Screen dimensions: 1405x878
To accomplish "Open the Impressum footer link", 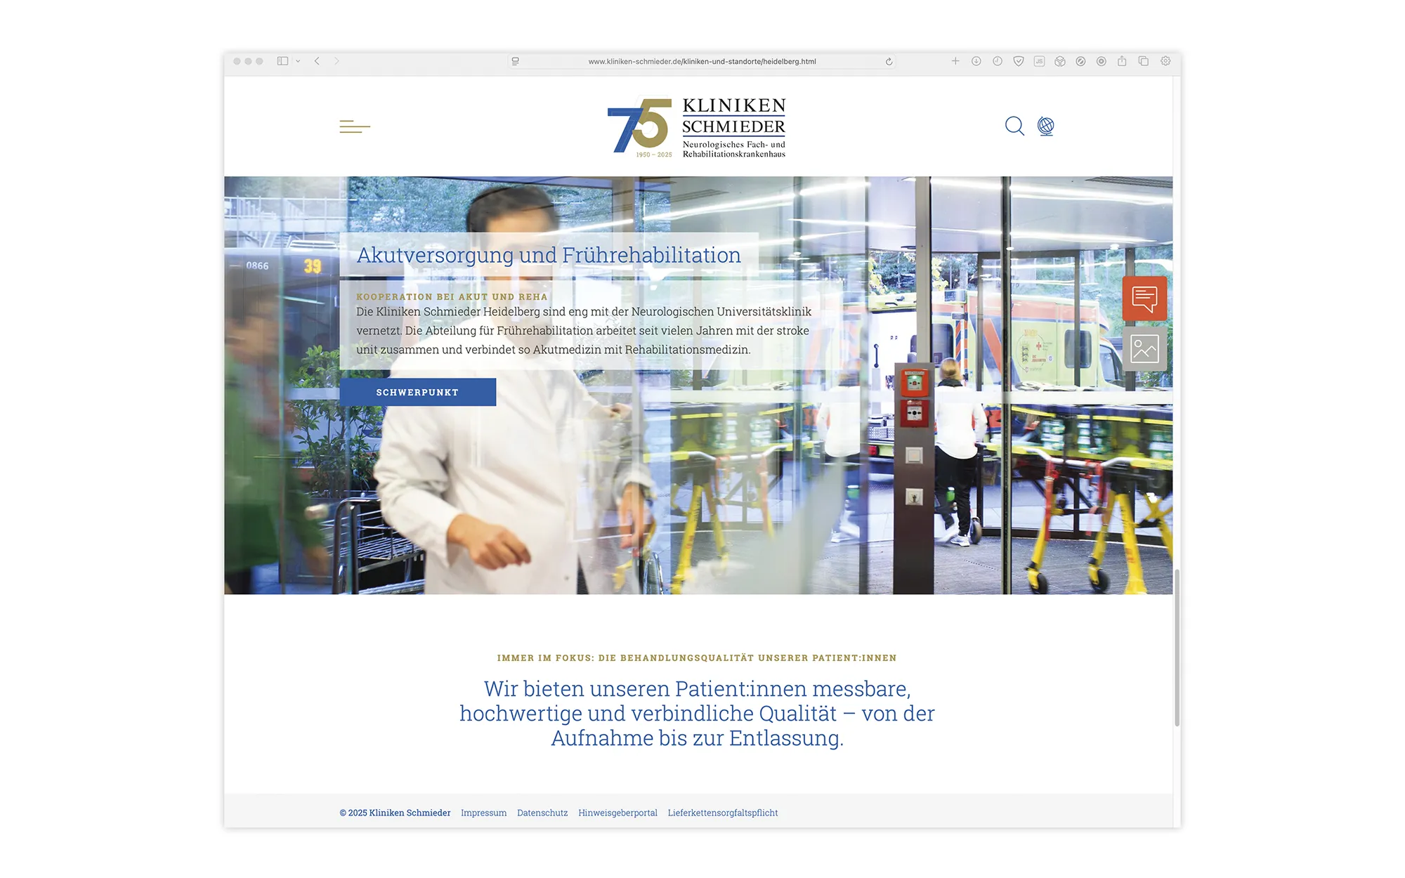I will coord(483,813).
